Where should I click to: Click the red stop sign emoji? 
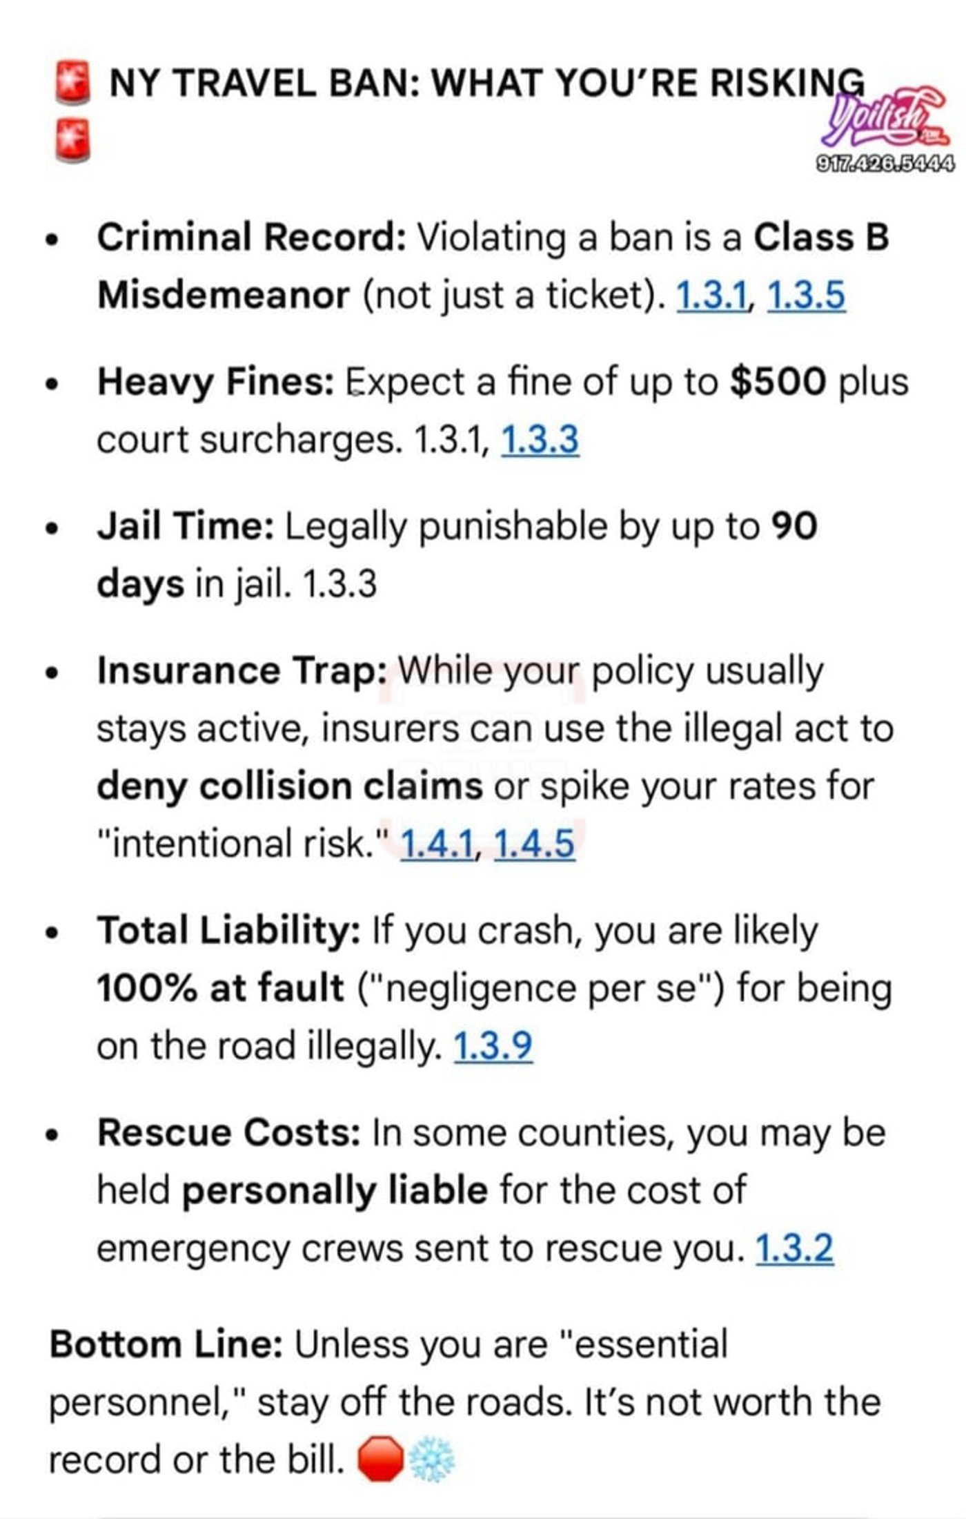click(x=379, y=1460)
